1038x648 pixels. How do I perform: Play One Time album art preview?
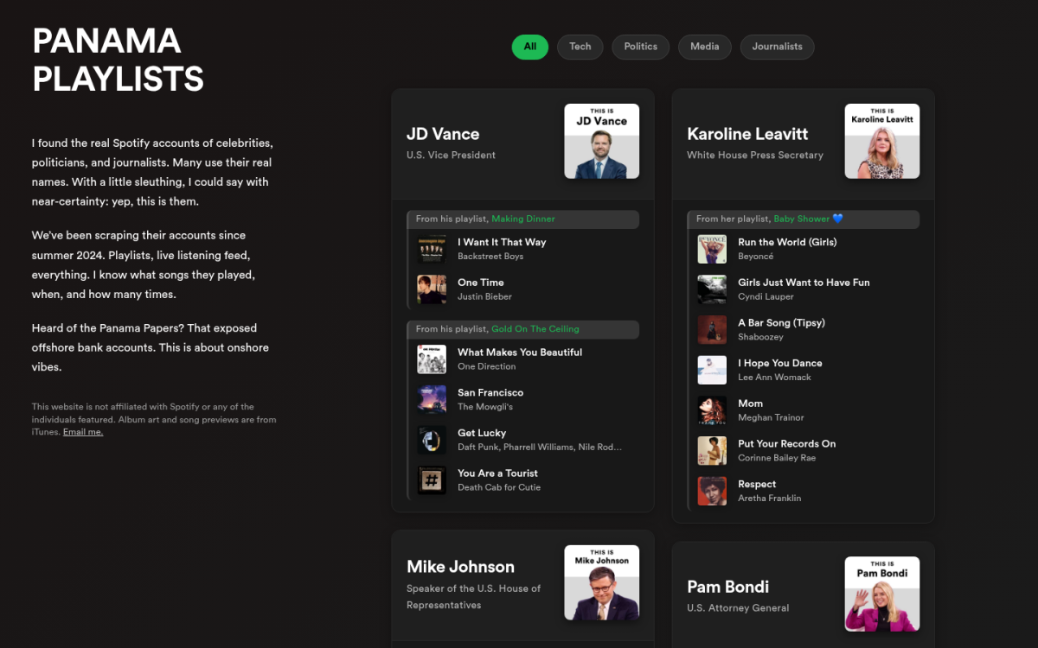(x=432, y=289)
